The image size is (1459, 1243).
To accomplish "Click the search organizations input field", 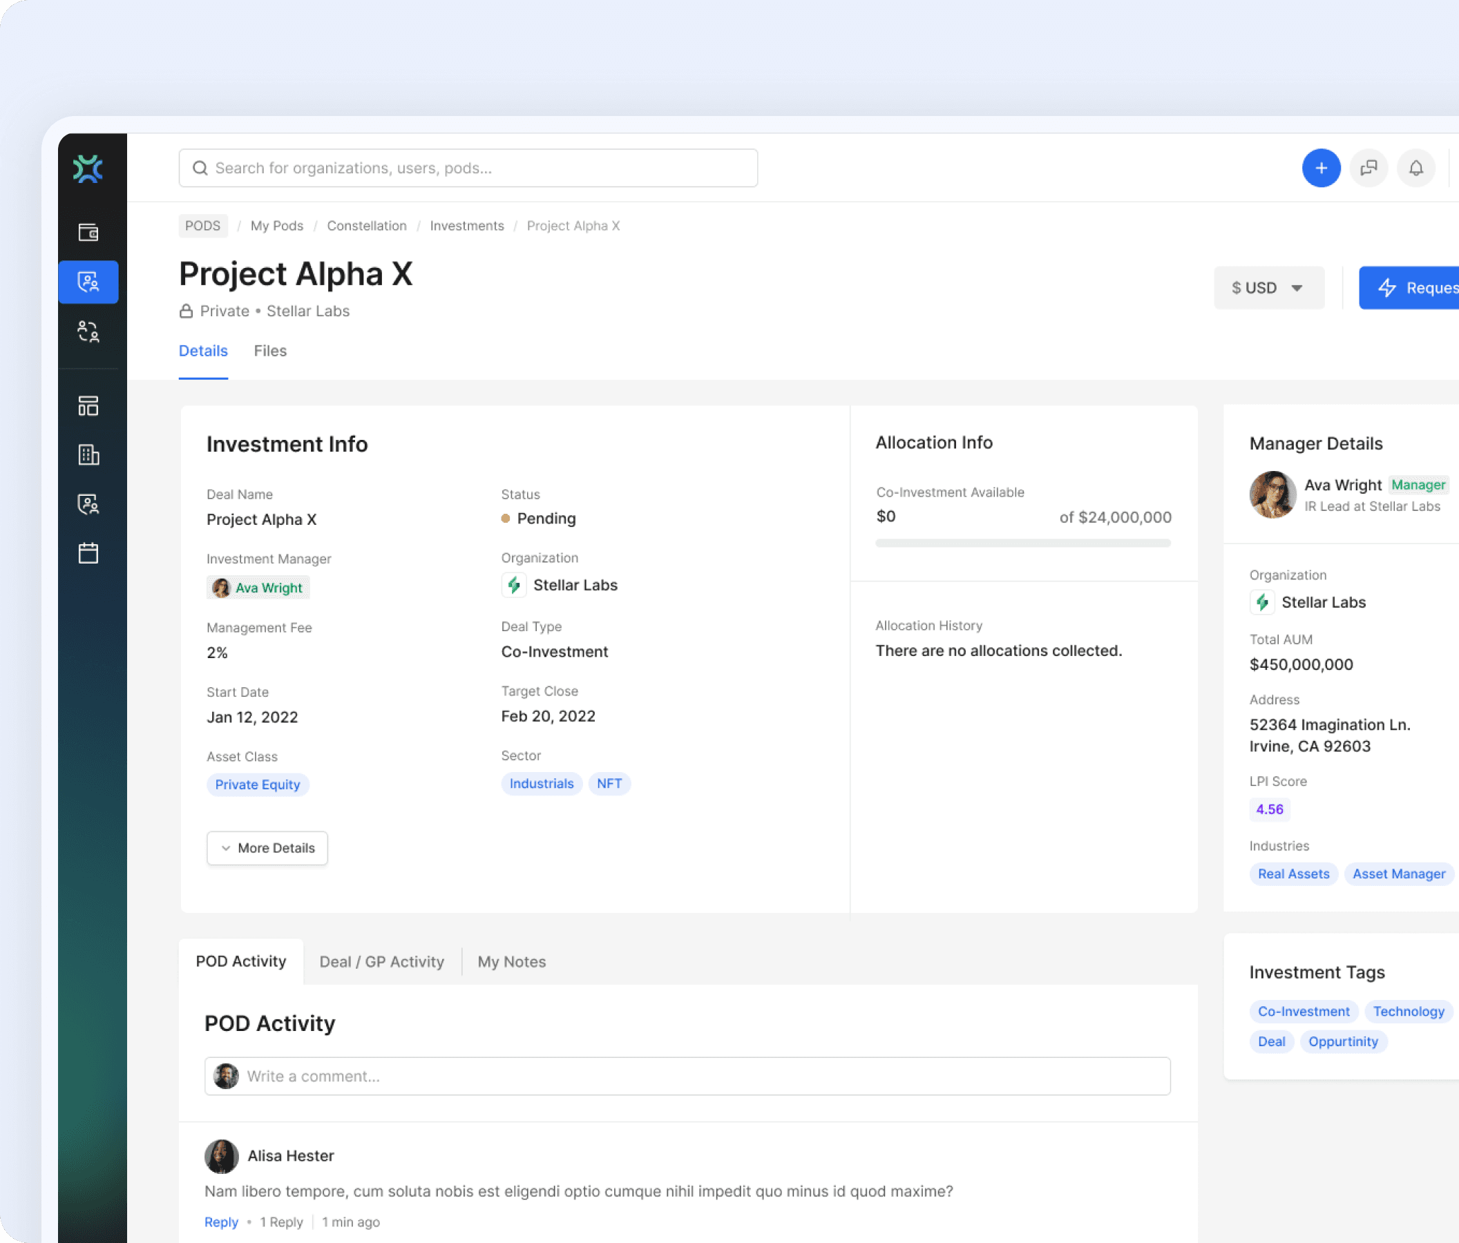I will click(468, 168).
